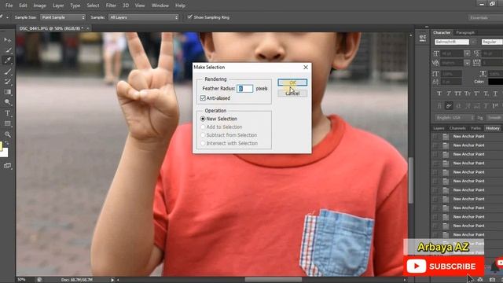
Task: Open the Image menu
Action: [39, 6]
